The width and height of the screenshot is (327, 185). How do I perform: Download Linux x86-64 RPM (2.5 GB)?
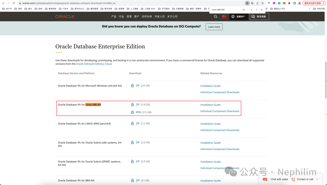pyautogui.click(x=138, y=112)
